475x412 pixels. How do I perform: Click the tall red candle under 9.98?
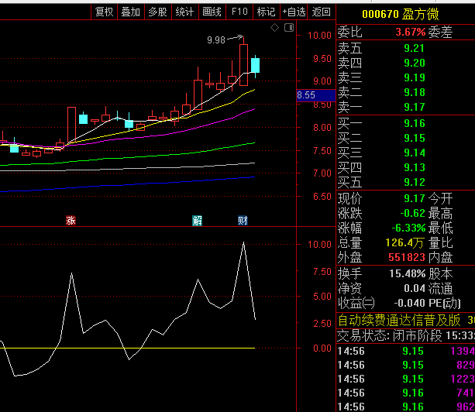click(243, 65)
